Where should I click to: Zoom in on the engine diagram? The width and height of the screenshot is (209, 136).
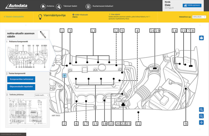201,110
